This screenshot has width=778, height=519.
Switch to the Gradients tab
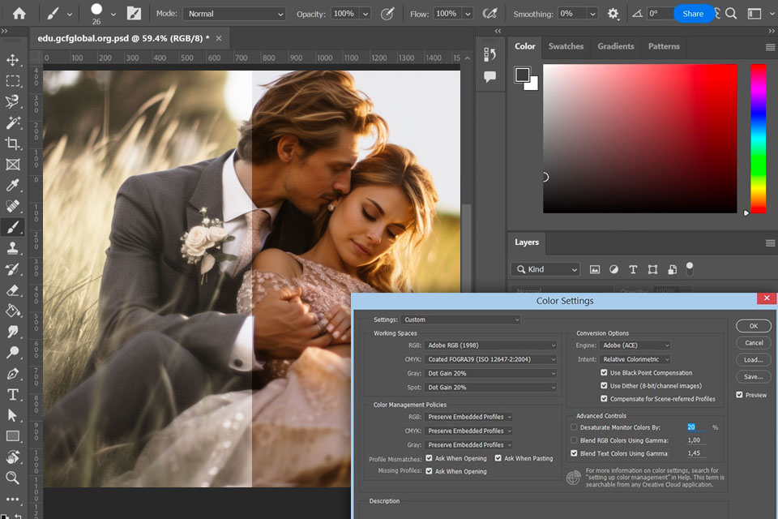click(616, 46)
